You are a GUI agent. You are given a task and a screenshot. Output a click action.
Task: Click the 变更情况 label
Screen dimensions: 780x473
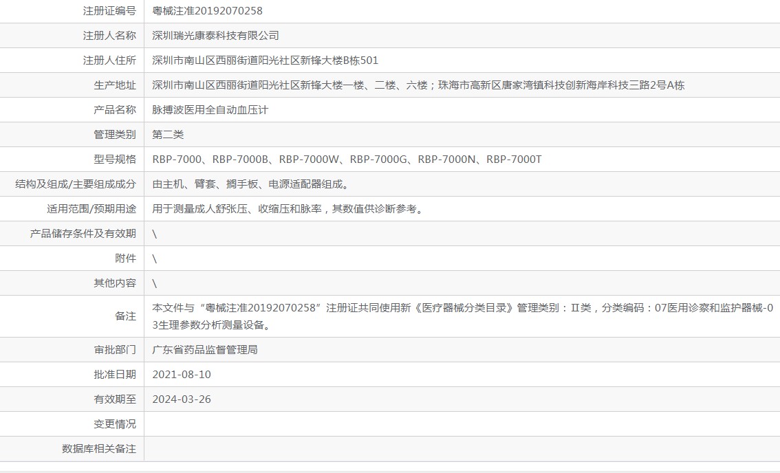point(115,424)
